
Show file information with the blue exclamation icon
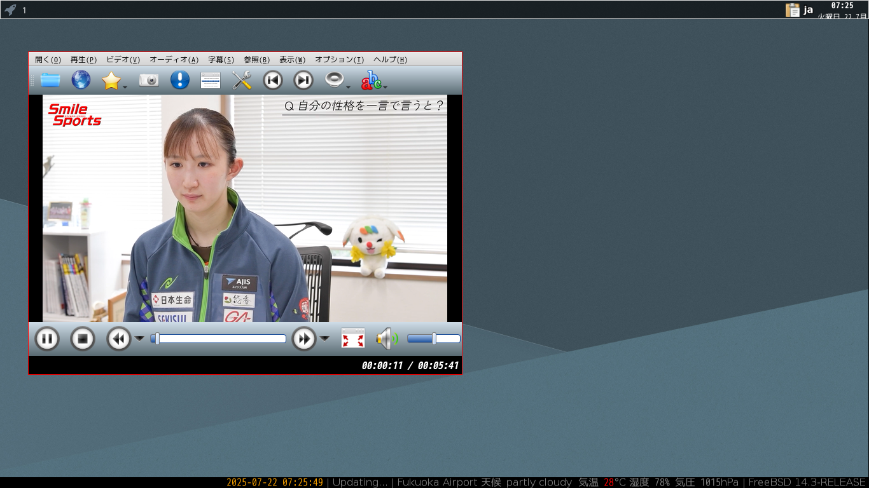[180, 80]
